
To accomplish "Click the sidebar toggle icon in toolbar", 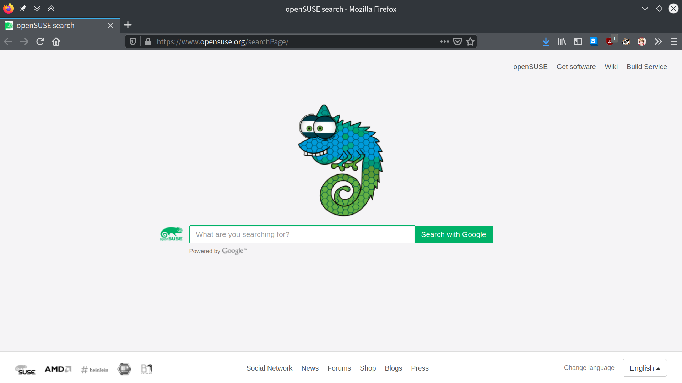I will click(578, 41).
